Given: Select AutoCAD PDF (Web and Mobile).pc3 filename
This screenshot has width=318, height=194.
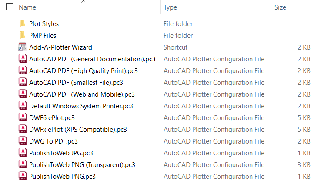Looking at the screenshot, I should (82, 94).
